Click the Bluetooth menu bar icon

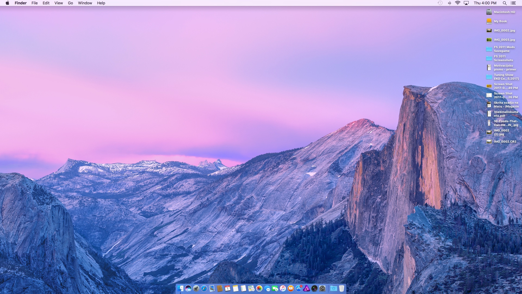[449, 3]
